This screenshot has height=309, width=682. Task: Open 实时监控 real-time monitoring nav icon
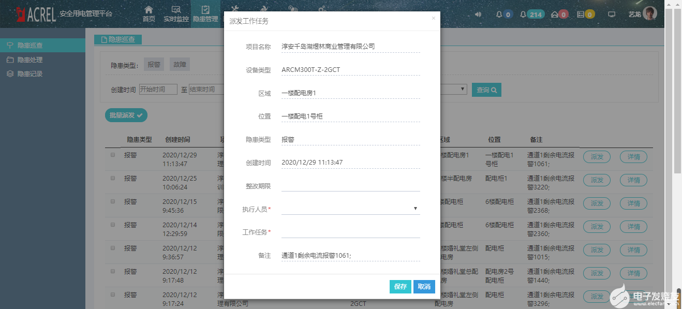176,13
